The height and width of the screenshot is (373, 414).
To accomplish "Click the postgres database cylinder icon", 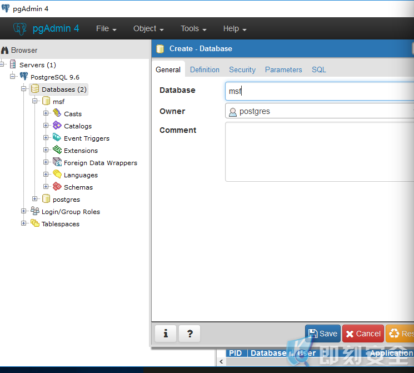I will pyautogui.click(x=46, y=198).
